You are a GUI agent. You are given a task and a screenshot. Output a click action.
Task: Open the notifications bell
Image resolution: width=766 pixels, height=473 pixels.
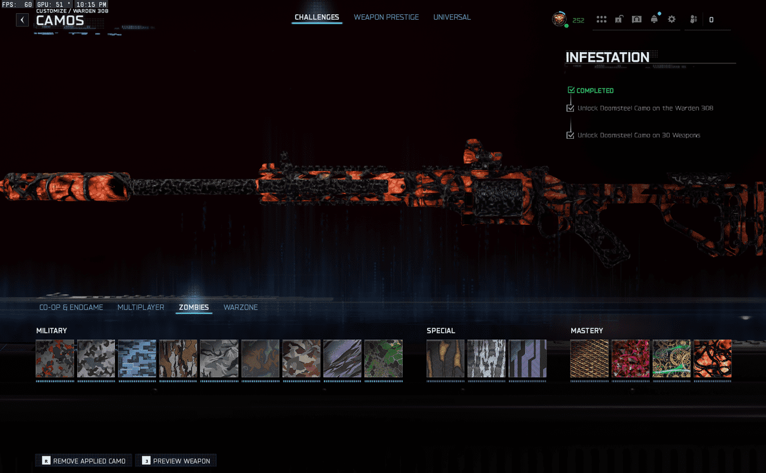coord(654,19)
